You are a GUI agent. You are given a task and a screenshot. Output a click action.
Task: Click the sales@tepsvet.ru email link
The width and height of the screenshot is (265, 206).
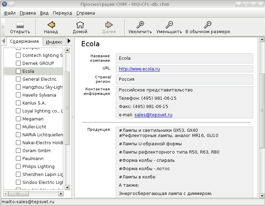[x=153, y=115]
